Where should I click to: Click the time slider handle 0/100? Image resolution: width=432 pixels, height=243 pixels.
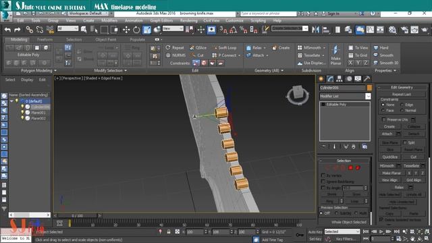click(77, 215)
